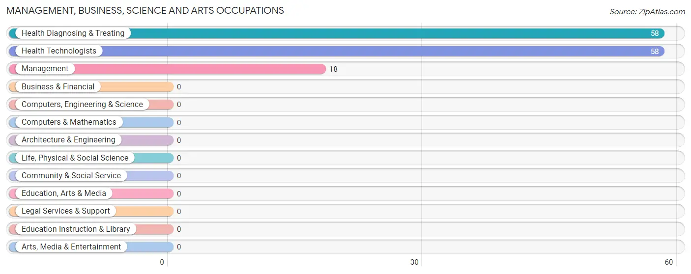Click the Legal Services & Support label

(66, 211)
